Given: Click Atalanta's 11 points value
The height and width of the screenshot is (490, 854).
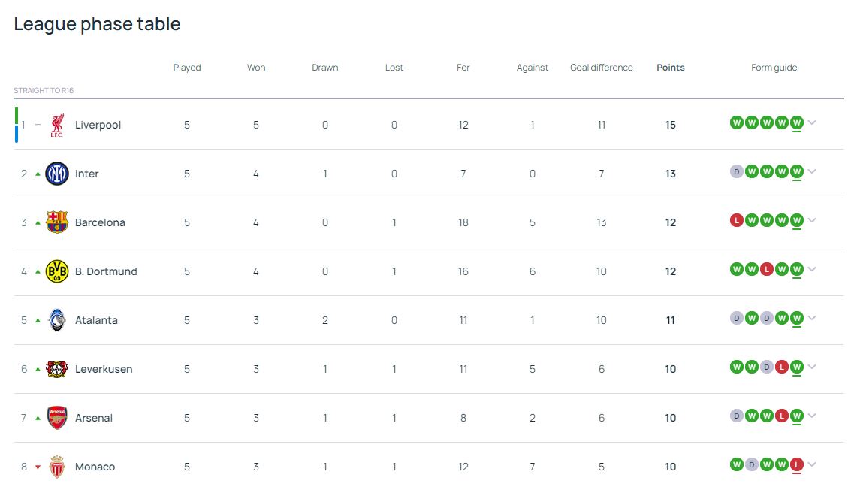Looking at the screenshot, I should 671,320.
